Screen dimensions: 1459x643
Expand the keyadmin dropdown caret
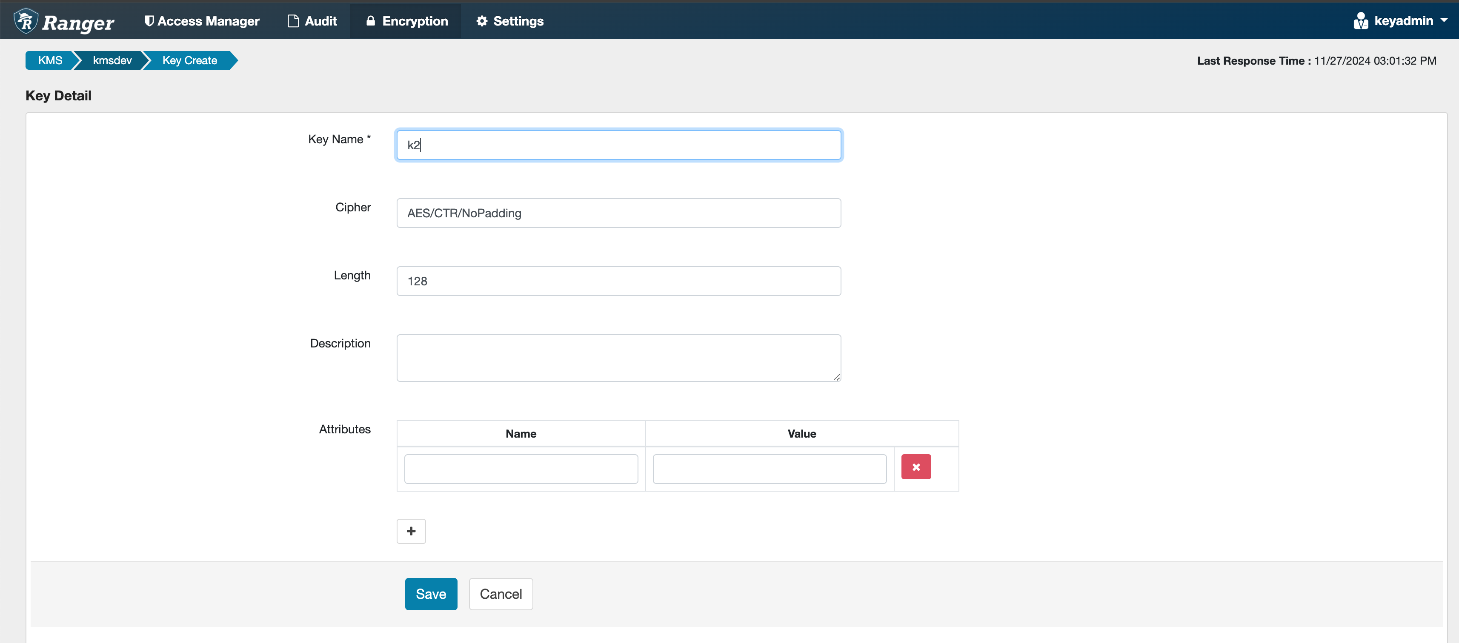click(1444, 20)
